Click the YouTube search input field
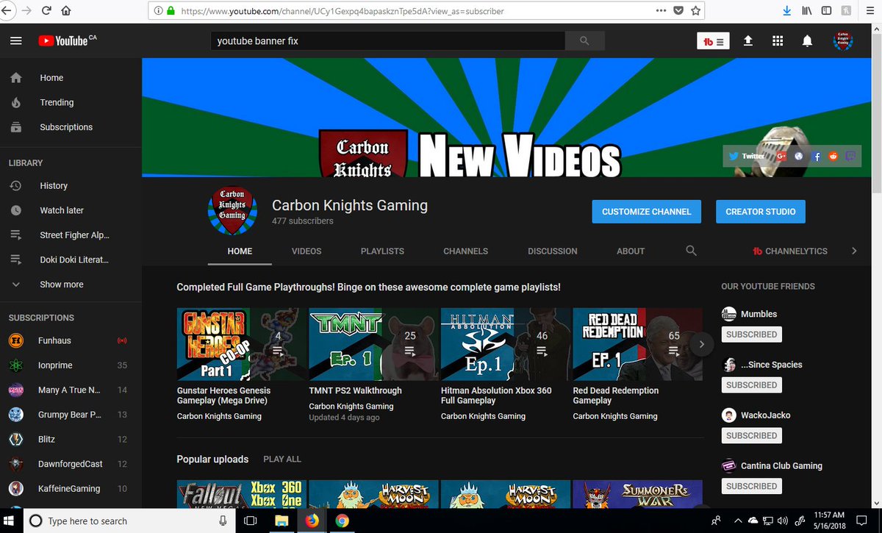Image resolution: width=882 pixels, height=533 pixels. click(x=387, y=41)
